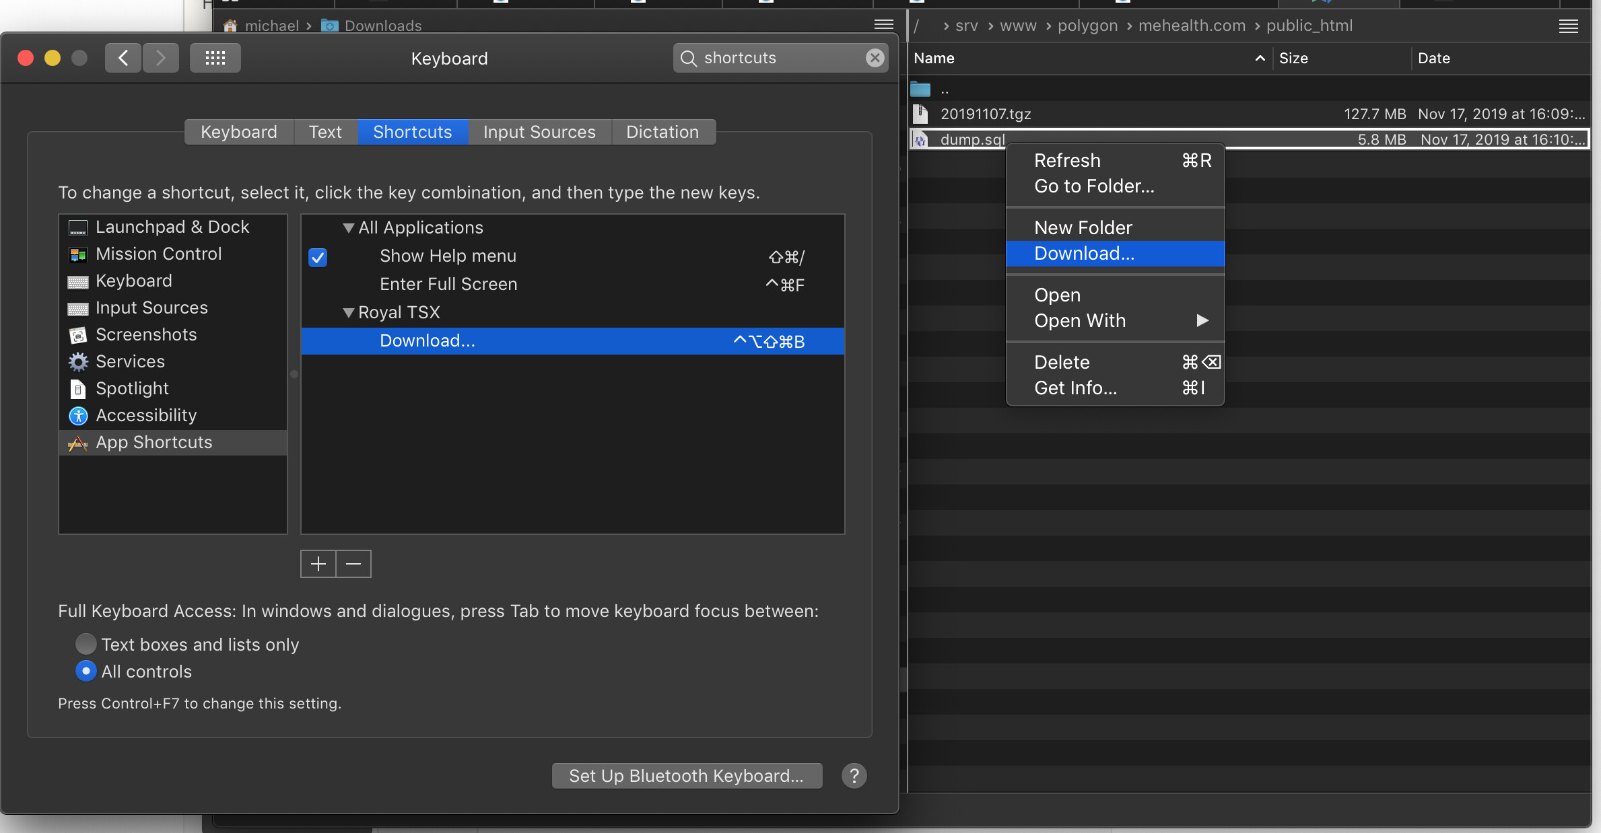The width and height of the screenshot is (1601, 833).
Task: Open the help question mark button
Action: pyautogui.click(x=854, y=776)
